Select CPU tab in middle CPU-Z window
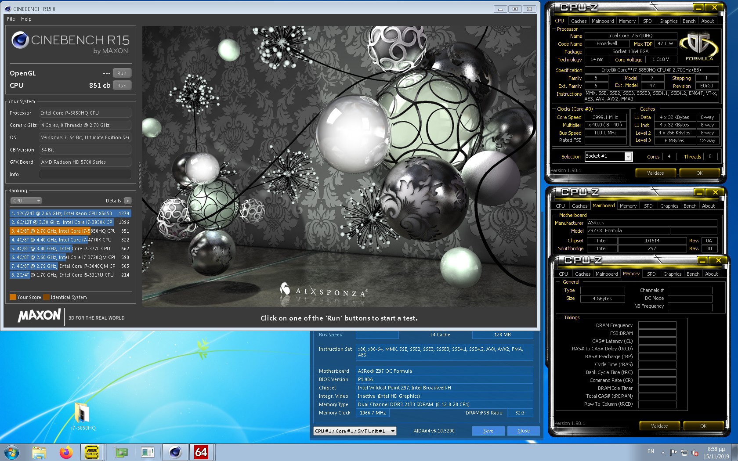This screenshot has width=738, height=461. point(560,206)
